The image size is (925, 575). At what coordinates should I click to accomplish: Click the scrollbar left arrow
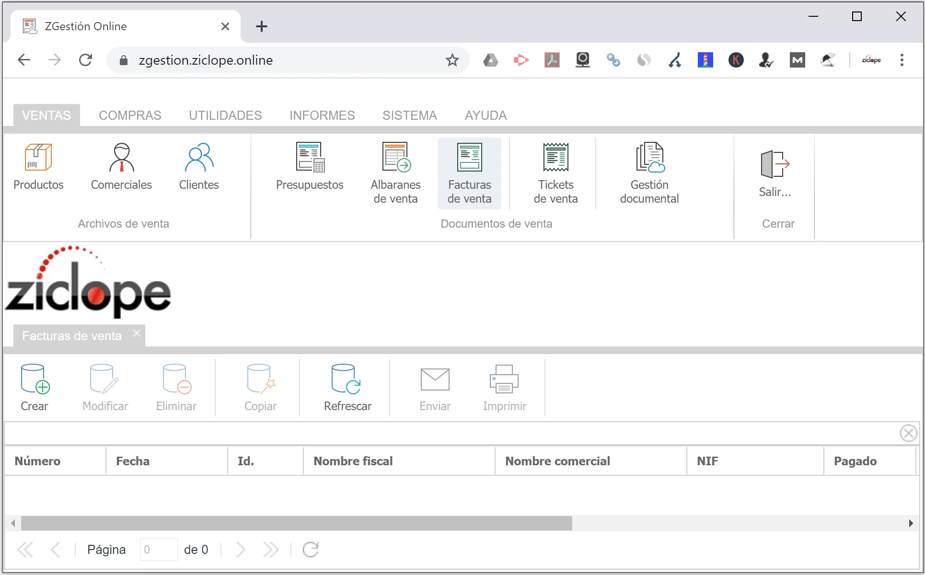(x=13, y=523)
